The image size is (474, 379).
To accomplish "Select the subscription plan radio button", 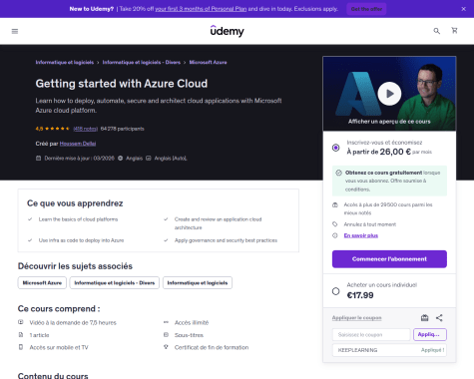I will pyautogui.click(x=336, y=148).
